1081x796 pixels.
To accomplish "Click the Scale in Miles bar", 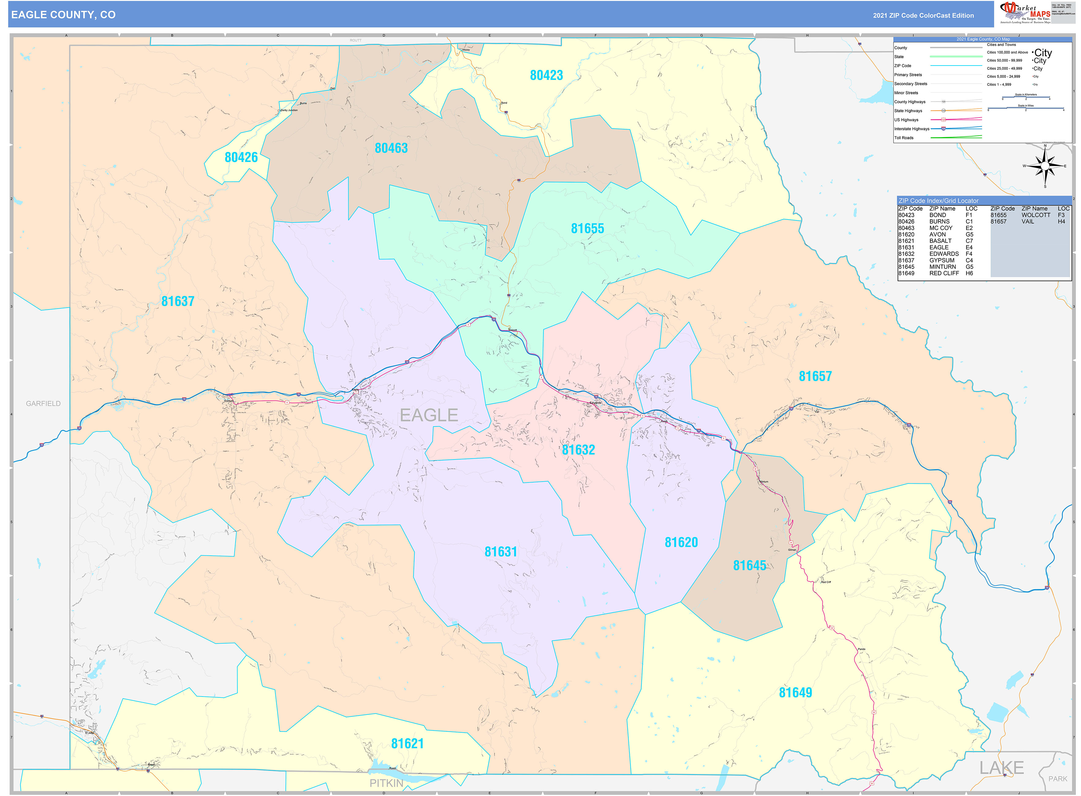I will (1026, 108).
